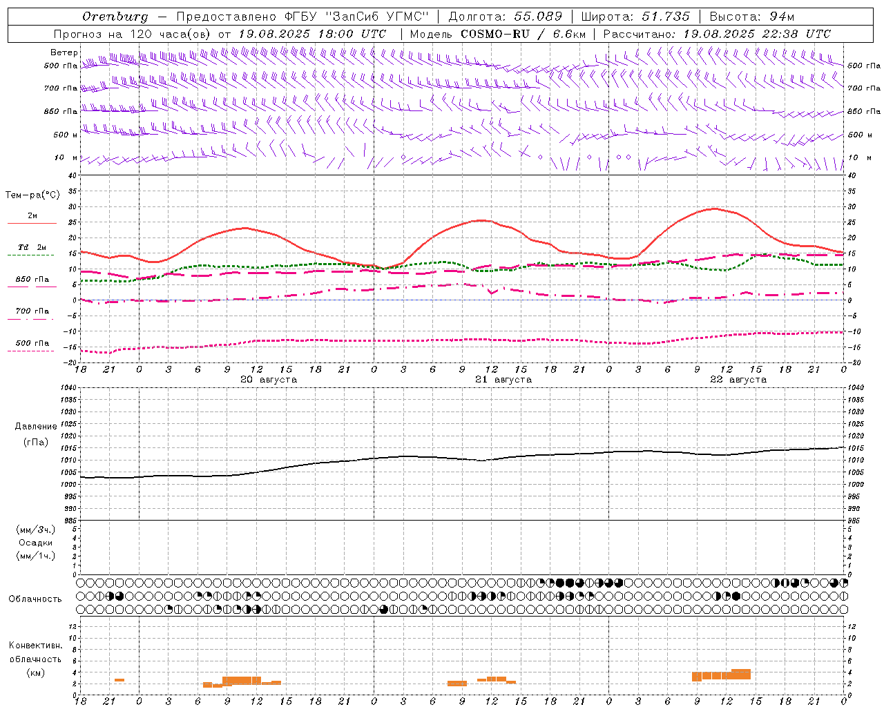Click the Высота: 94м value

(752, 17)
